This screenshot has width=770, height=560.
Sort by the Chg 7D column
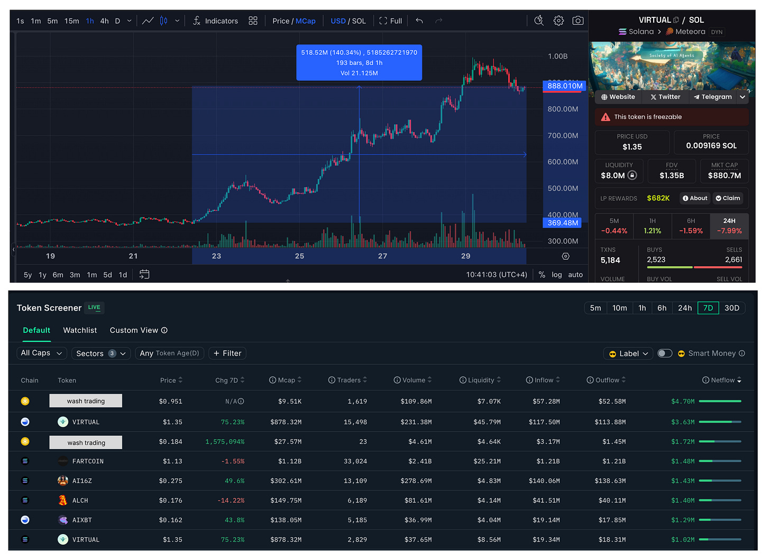[230, 380]
